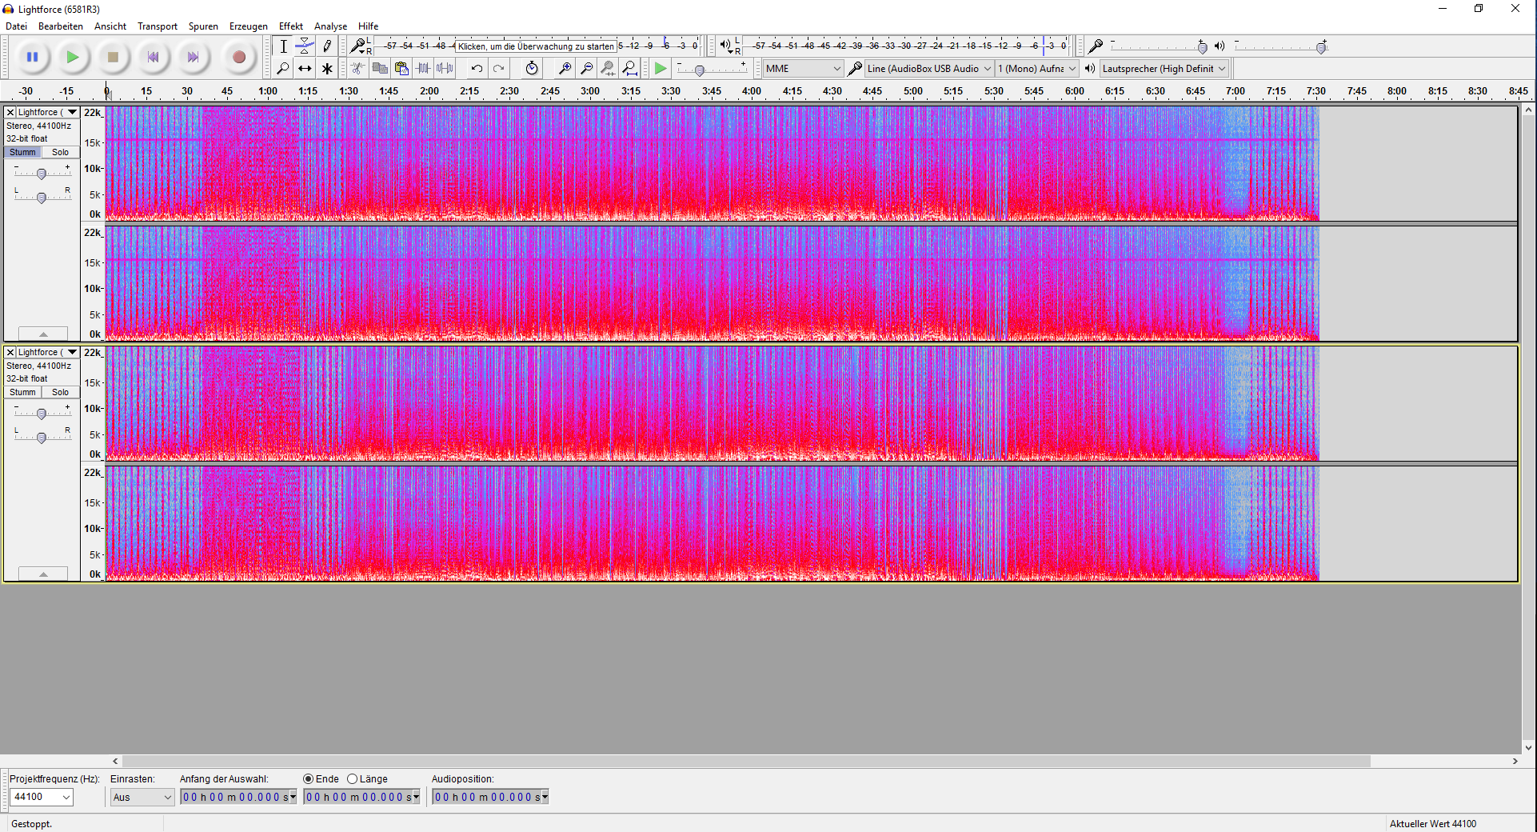Select the Time Shift tool
The width and height of the screenshot is (1537, 832).
click(x=305, y=69)
